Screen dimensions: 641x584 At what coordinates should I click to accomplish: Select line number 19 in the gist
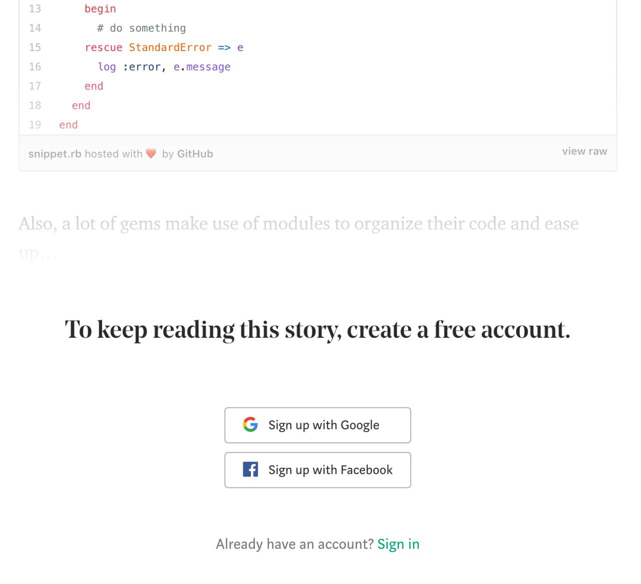[x=35, y=125]
